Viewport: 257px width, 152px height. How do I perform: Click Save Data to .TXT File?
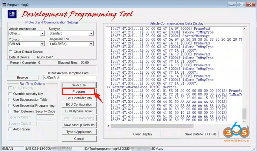(201, 134)
